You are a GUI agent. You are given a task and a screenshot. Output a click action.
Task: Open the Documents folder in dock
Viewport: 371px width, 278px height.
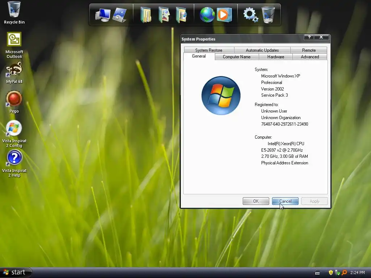click(146, 15)
